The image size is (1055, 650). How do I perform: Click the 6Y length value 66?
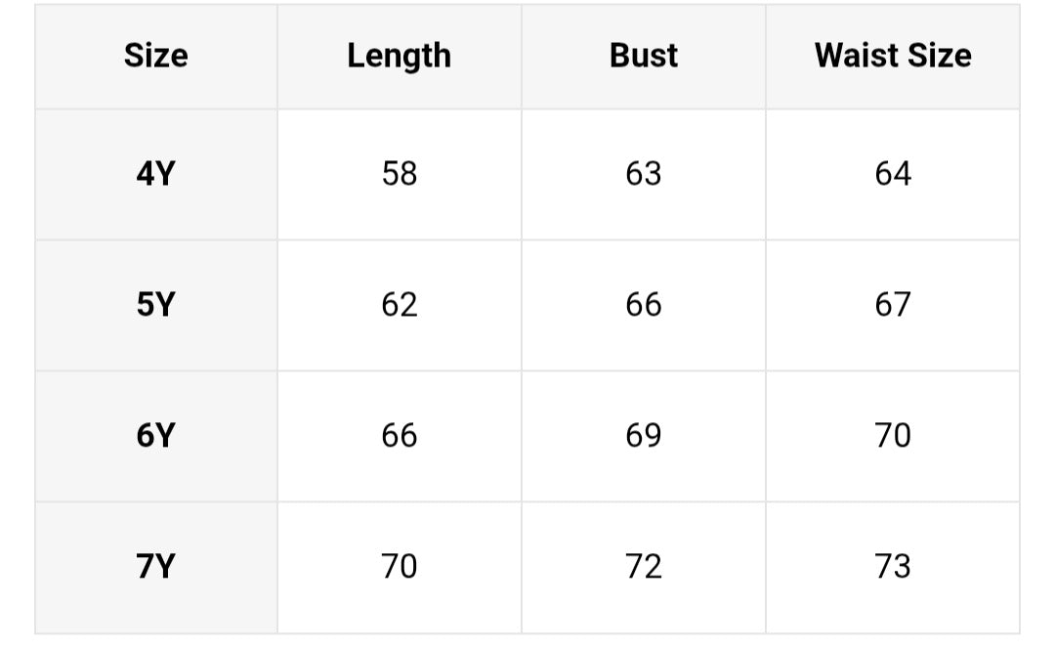399,436
